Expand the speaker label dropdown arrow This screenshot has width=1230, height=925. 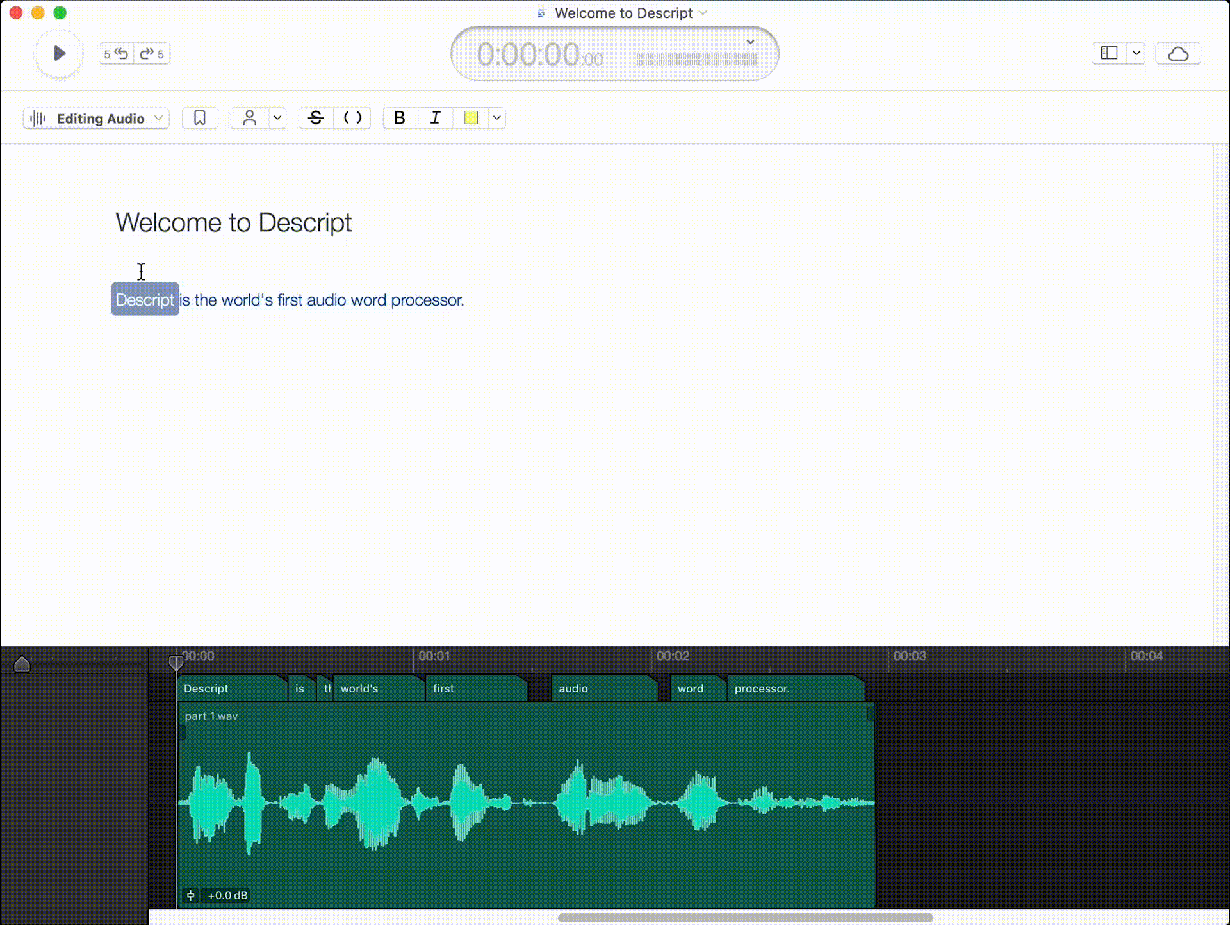coord(277,118)
